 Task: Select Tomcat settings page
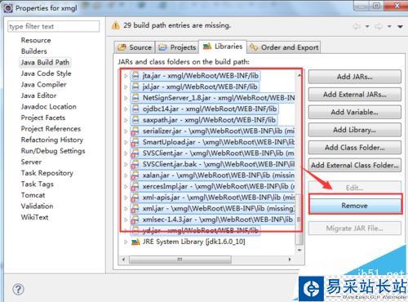[x=33, y=195]
